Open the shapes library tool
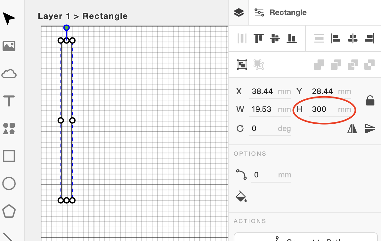Screen dimensions: 381x241 (x=9, y=128)
